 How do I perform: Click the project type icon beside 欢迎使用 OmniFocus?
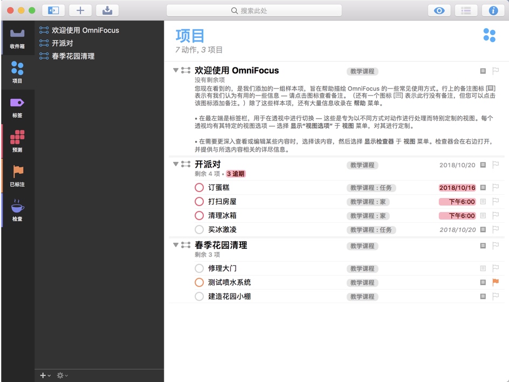[185, 70]
